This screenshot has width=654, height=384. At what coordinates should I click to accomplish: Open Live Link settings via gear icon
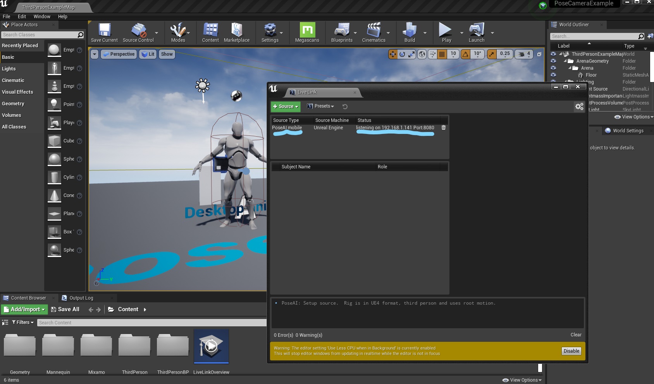click(579, 106)
